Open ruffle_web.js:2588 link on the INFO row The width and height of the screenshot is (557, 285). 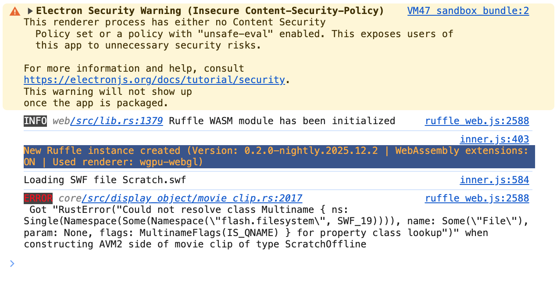point(477,121)
